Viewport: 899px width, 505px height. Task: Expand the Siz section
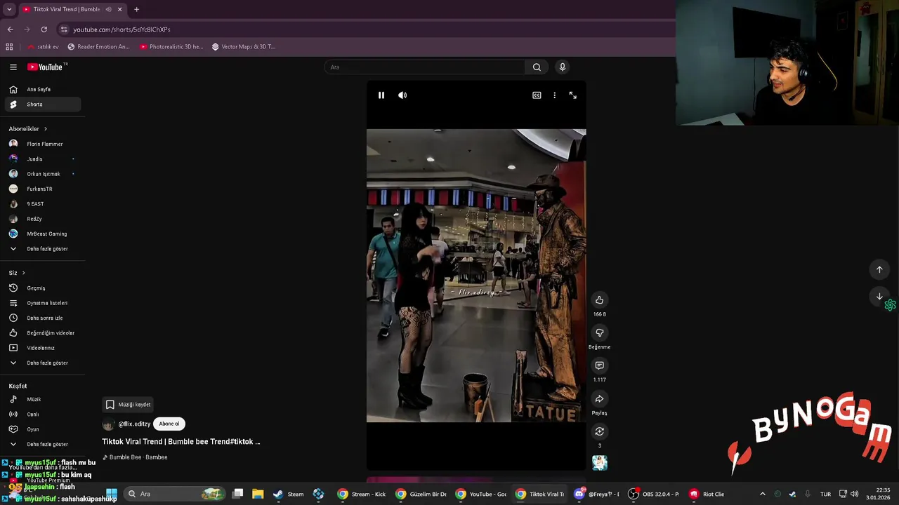17,273
